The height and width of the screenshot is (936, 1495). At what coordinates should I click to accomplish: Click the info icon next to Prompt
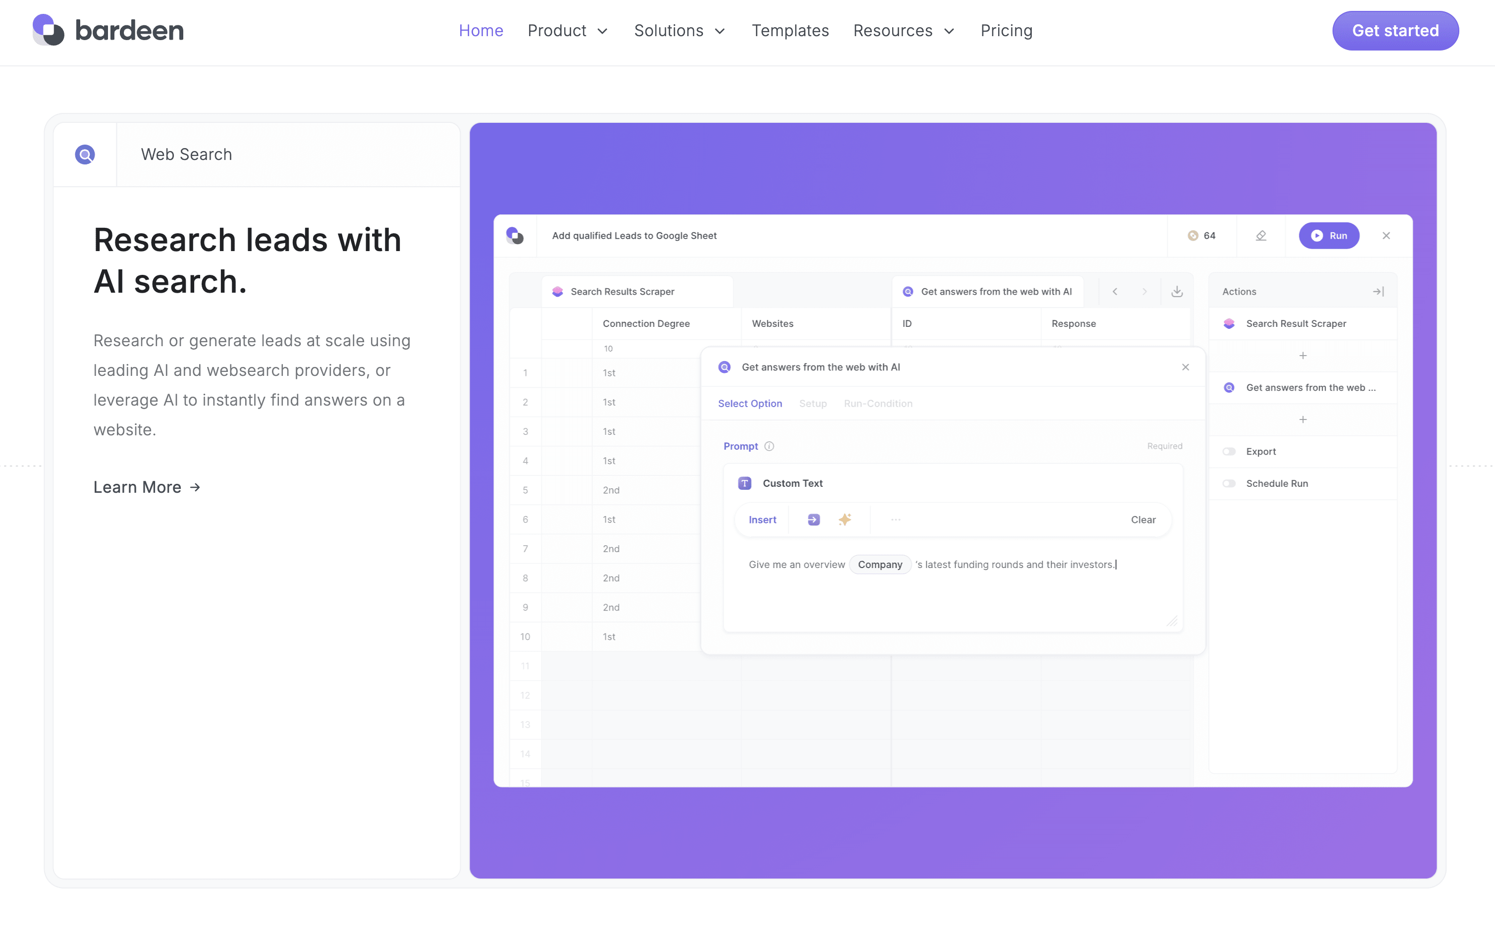769,446
